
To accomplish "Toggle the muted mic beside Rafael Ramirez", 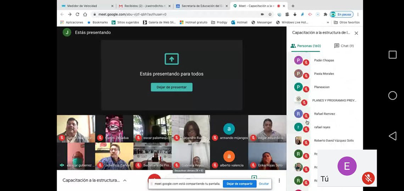I will pos(306,116).
